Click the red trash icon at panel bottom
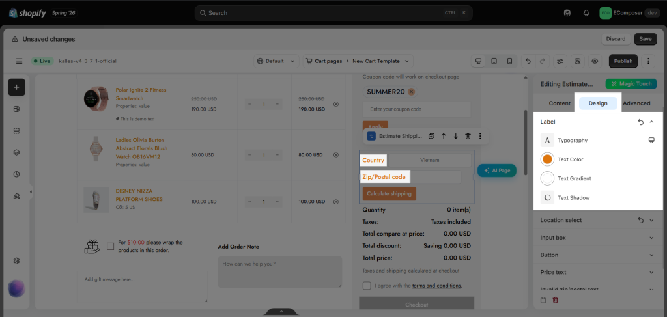 click(555, 301)
